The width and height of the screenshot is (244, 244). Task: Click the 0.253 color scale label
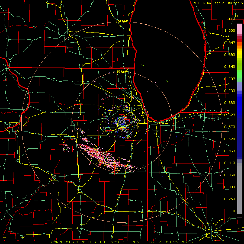(x=230, y=199)
